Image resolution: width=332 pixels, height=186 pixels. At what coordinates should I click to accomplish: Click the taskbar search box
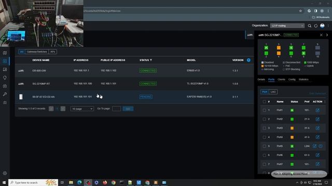(33, 182)
